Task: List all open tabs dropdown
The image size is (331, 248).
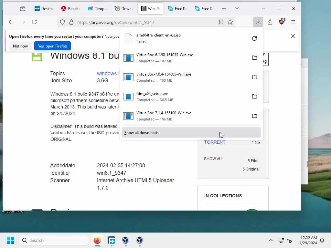Action: point(237,8)
